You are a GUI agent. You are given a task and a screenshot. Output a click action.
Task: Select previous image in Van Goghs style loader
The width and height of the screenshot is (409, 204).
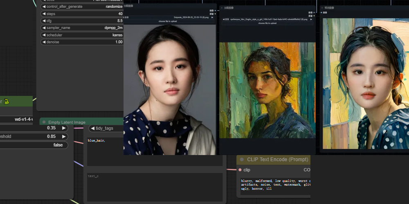point(224,19)
